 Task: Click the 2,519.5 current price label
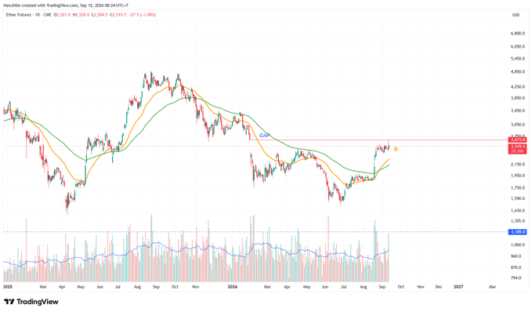click(x=517, y=149)
